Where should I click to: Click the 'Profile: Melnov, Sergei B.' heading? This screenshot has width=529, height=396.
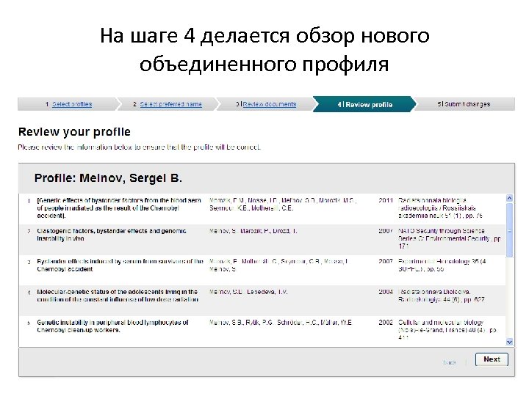(108, 177)
